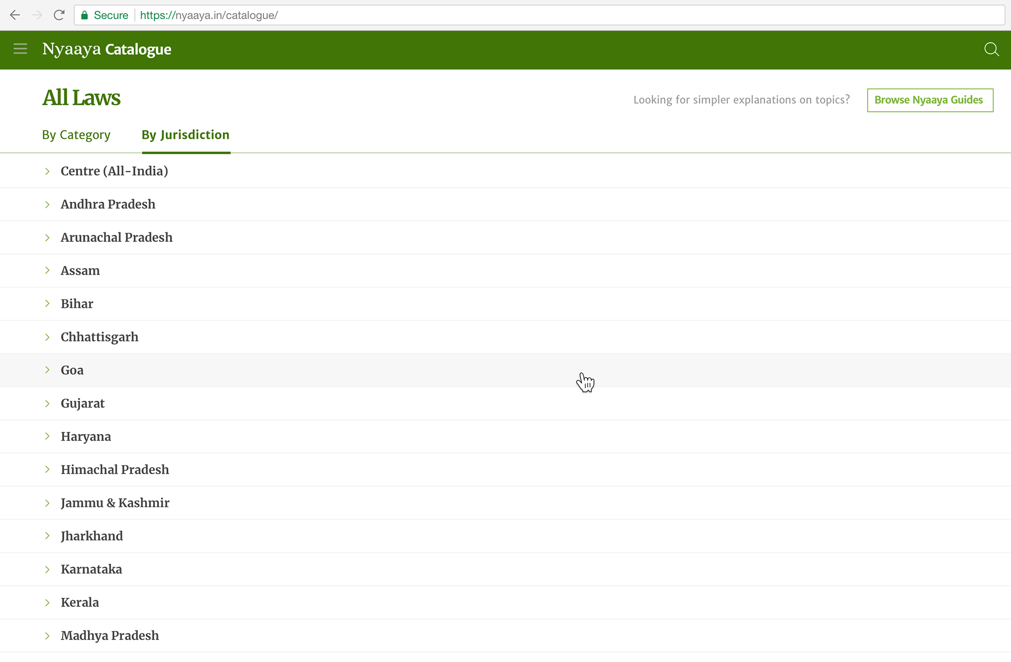Select Jammu & Kashmir entry

pyautogui.click(x=115, y=503)
